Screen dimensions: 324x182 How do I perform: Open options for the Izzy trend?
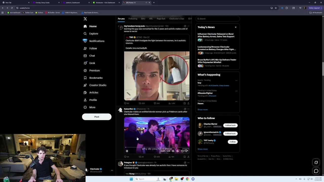coord(236,81)
